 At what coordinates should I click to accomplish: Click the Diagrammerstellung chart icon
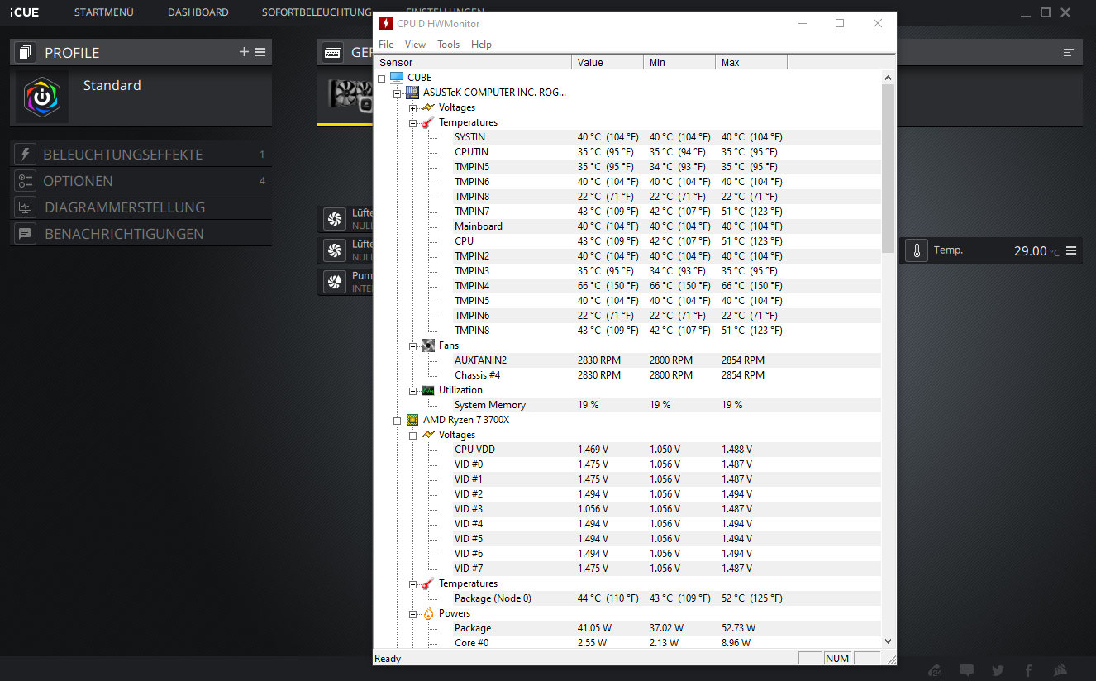pyautogui.click(x=26, y=207)
